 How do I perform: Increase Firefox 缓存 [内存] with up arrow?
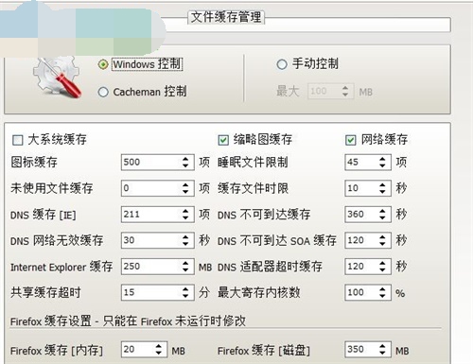tap(159, 346)
